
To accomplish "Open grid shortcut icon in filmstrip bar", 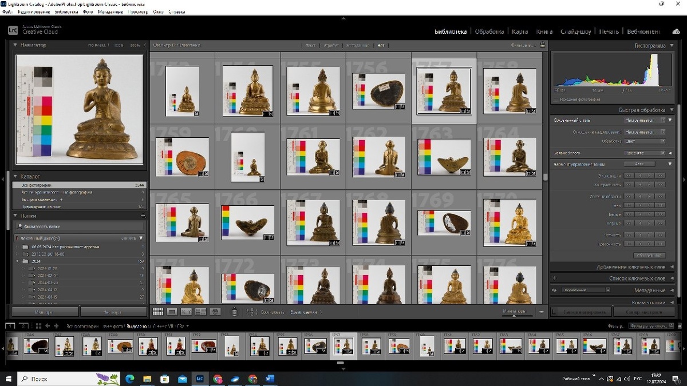I will (37, 326).
